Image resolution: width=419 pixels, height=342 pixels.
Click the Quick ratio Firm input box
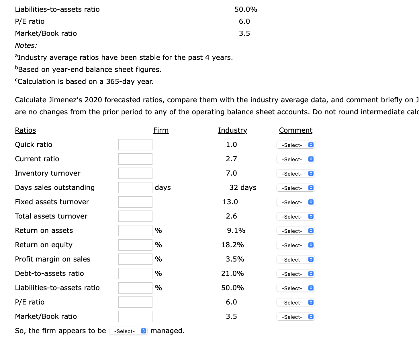coord(135,144)
